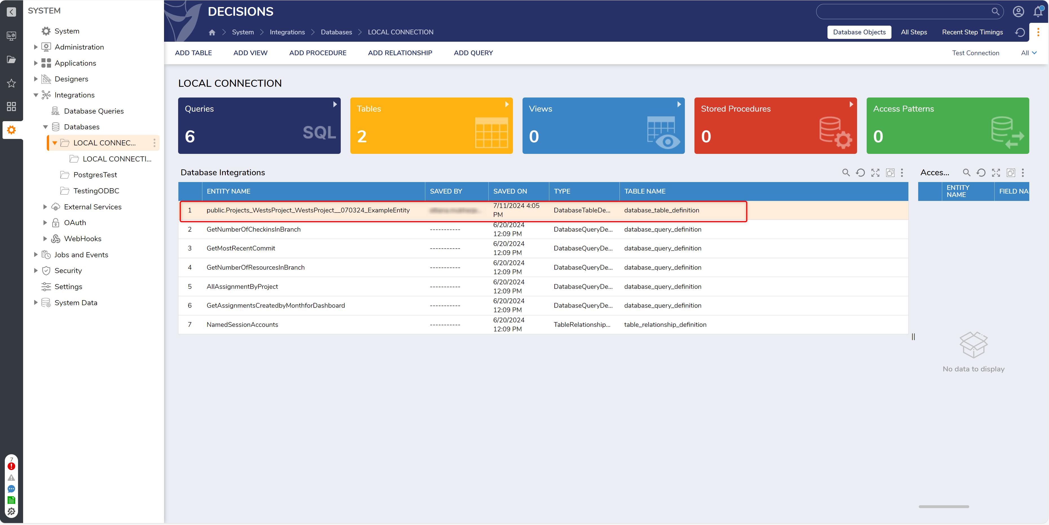The height and width of the screenshot is (525, 1049).
Task: Expand the Applications tree node
Action: (x=36, y=63)
